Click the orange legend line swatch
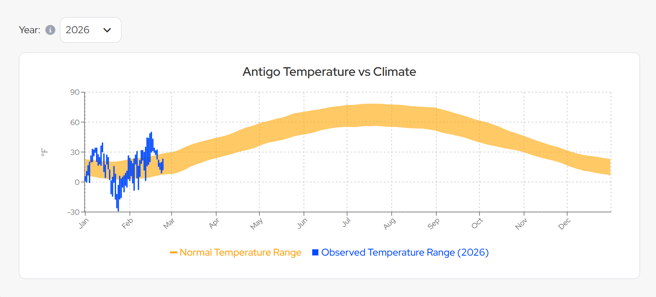This screenshot has height=297, width=656. click(174, 252)
